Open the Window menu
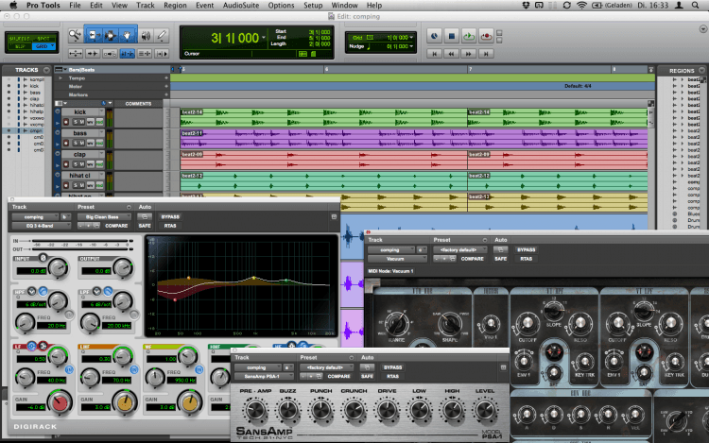Viewport: 709px width, 443px height. (x=344, y=6)
